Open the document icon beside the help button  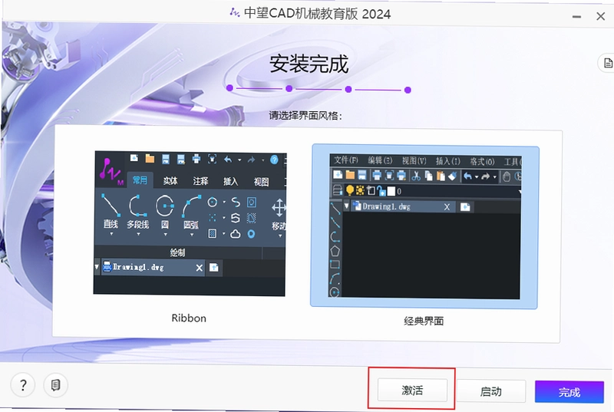(x=55, y=385)
